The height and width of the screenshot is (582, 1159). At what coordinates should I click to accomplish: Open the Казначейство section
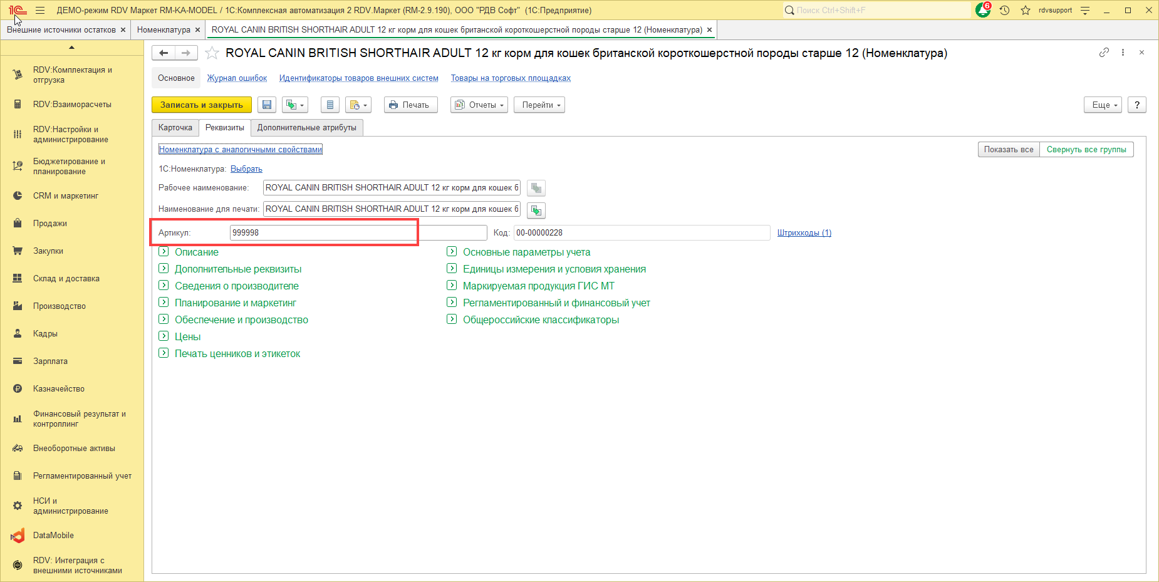tap(72, 389)
